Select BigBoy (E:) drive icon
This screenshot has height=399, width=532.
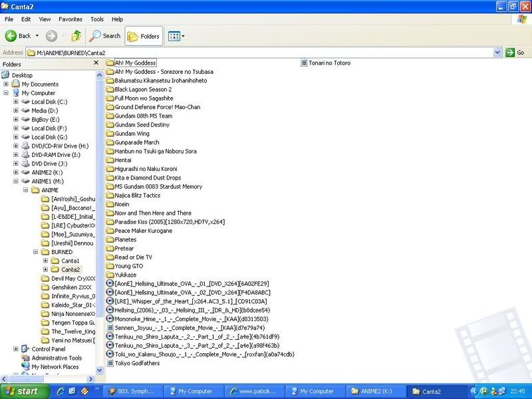coord(25,119)
